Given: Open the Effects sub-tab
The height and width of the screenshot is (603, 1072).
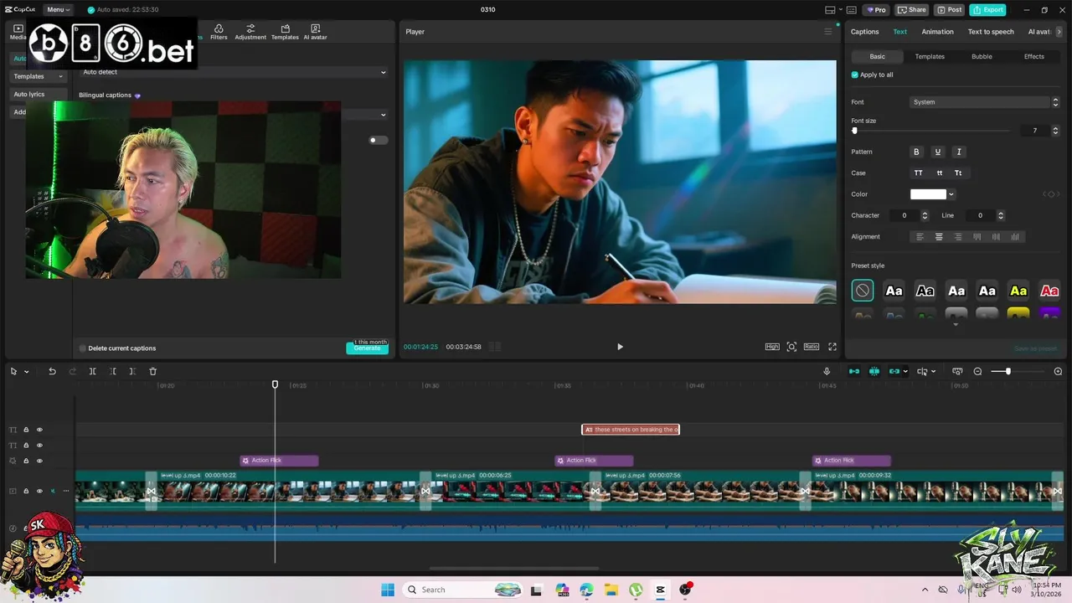Looking at the screenshot, I should coord(1034,56).
